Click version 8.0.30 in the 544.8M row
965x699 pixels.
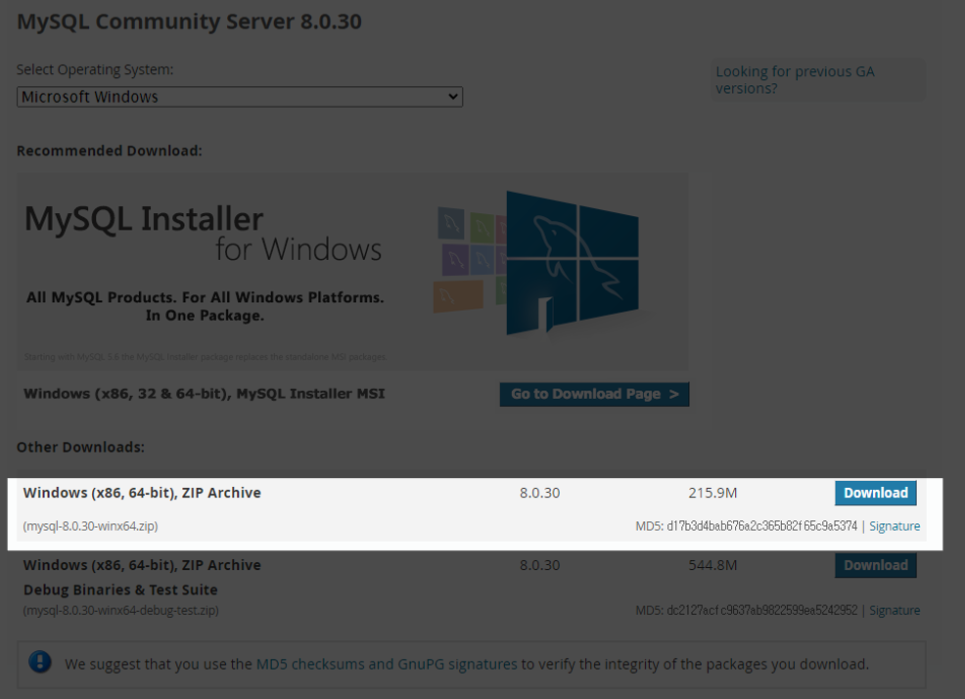539,565
